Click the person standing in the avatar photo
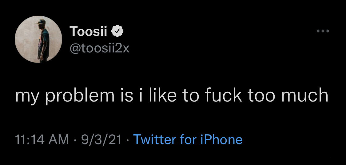This screenshot has width=346, height=165. tap(43, 40)
